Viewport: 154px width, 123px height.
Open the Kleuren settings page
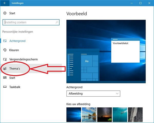tap(31, 50)
